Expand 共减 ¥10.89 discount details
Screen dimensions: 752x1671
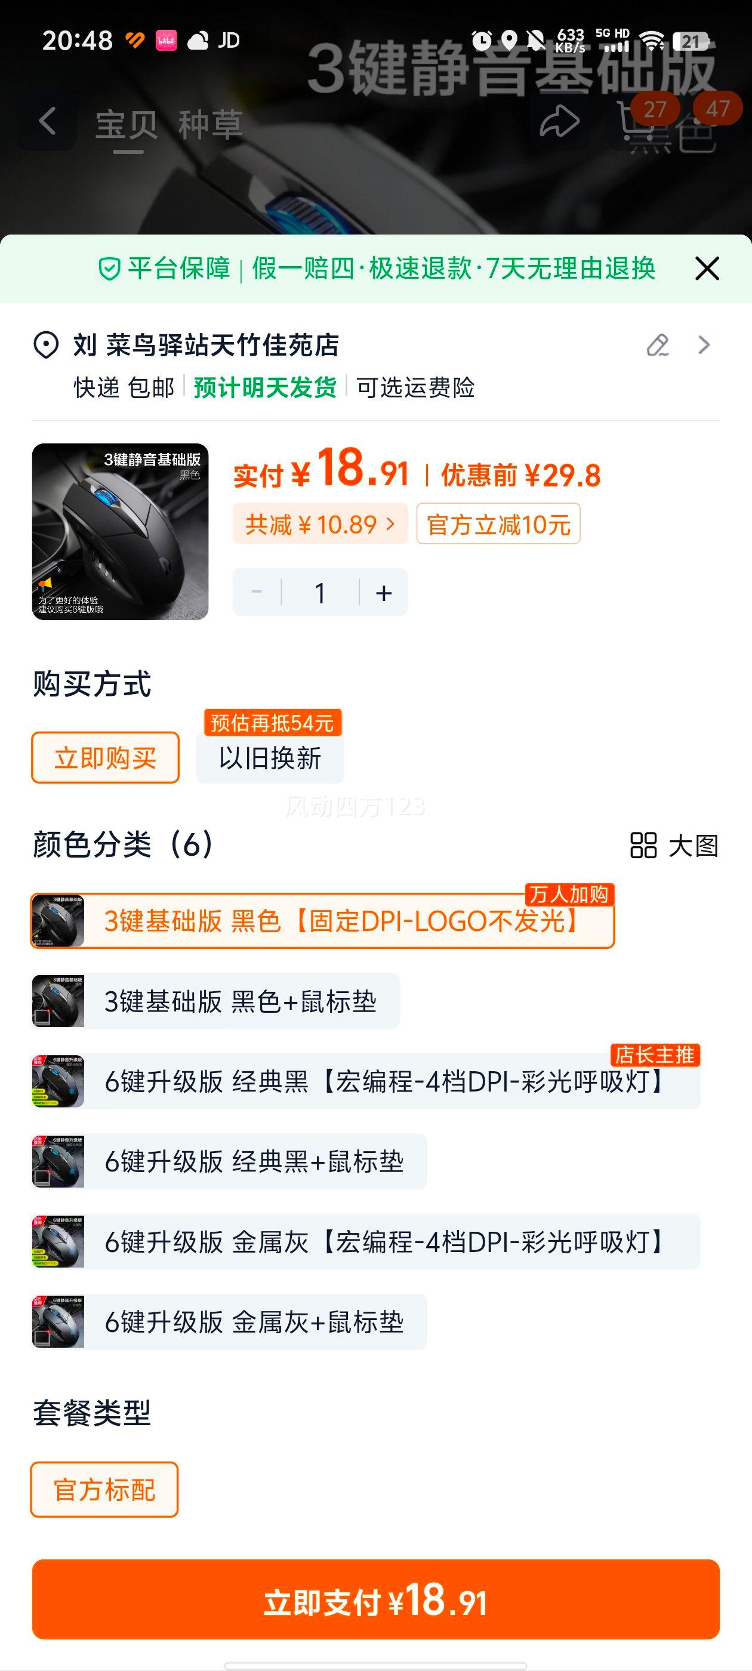pyautogui.click(x=320, y=524)
